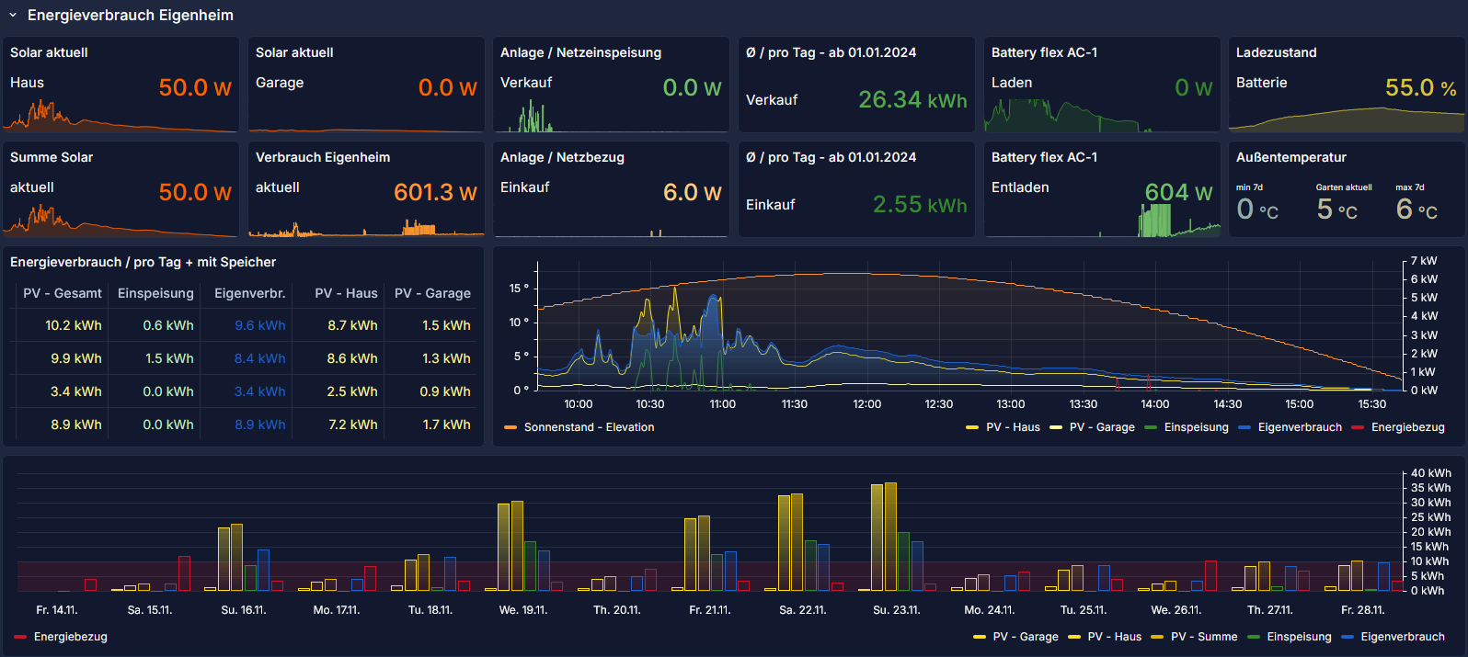Collapse the Energieverbrauch Eigenheim row chevron
Image resolution: width=1468 pixels, height=657 pixels.
pyautogui.click(x=13, y=16)
